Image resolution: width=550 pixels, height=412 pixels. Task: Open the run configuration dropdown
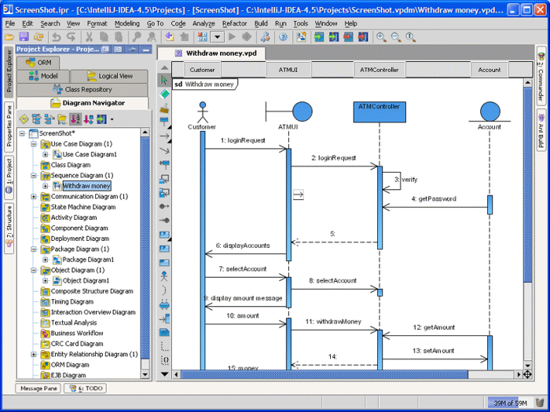[x=218, y=37]
